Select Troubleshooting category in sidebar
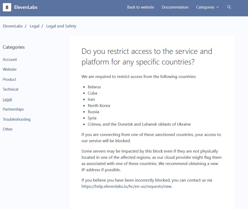 point(17,119)
